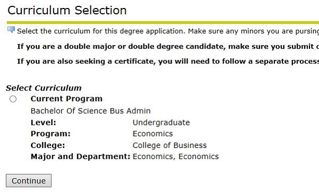Click the Curriculum Selection page heading
The image size is (319, 192).
pyautogui.click(x=67, y=11)
